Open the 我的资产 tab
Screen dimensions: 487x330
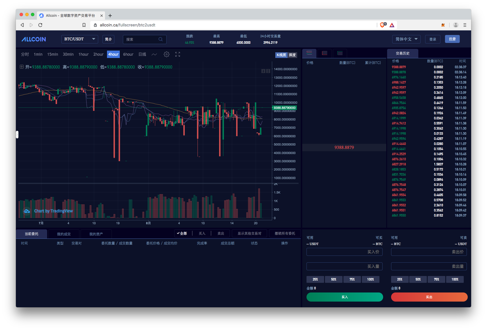pos(96,234)
